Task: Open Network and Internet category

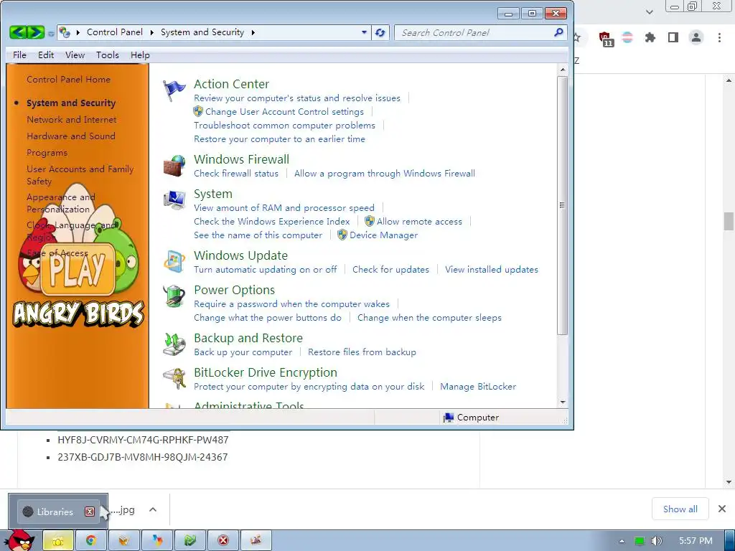Action: click(x=71, y=120)
